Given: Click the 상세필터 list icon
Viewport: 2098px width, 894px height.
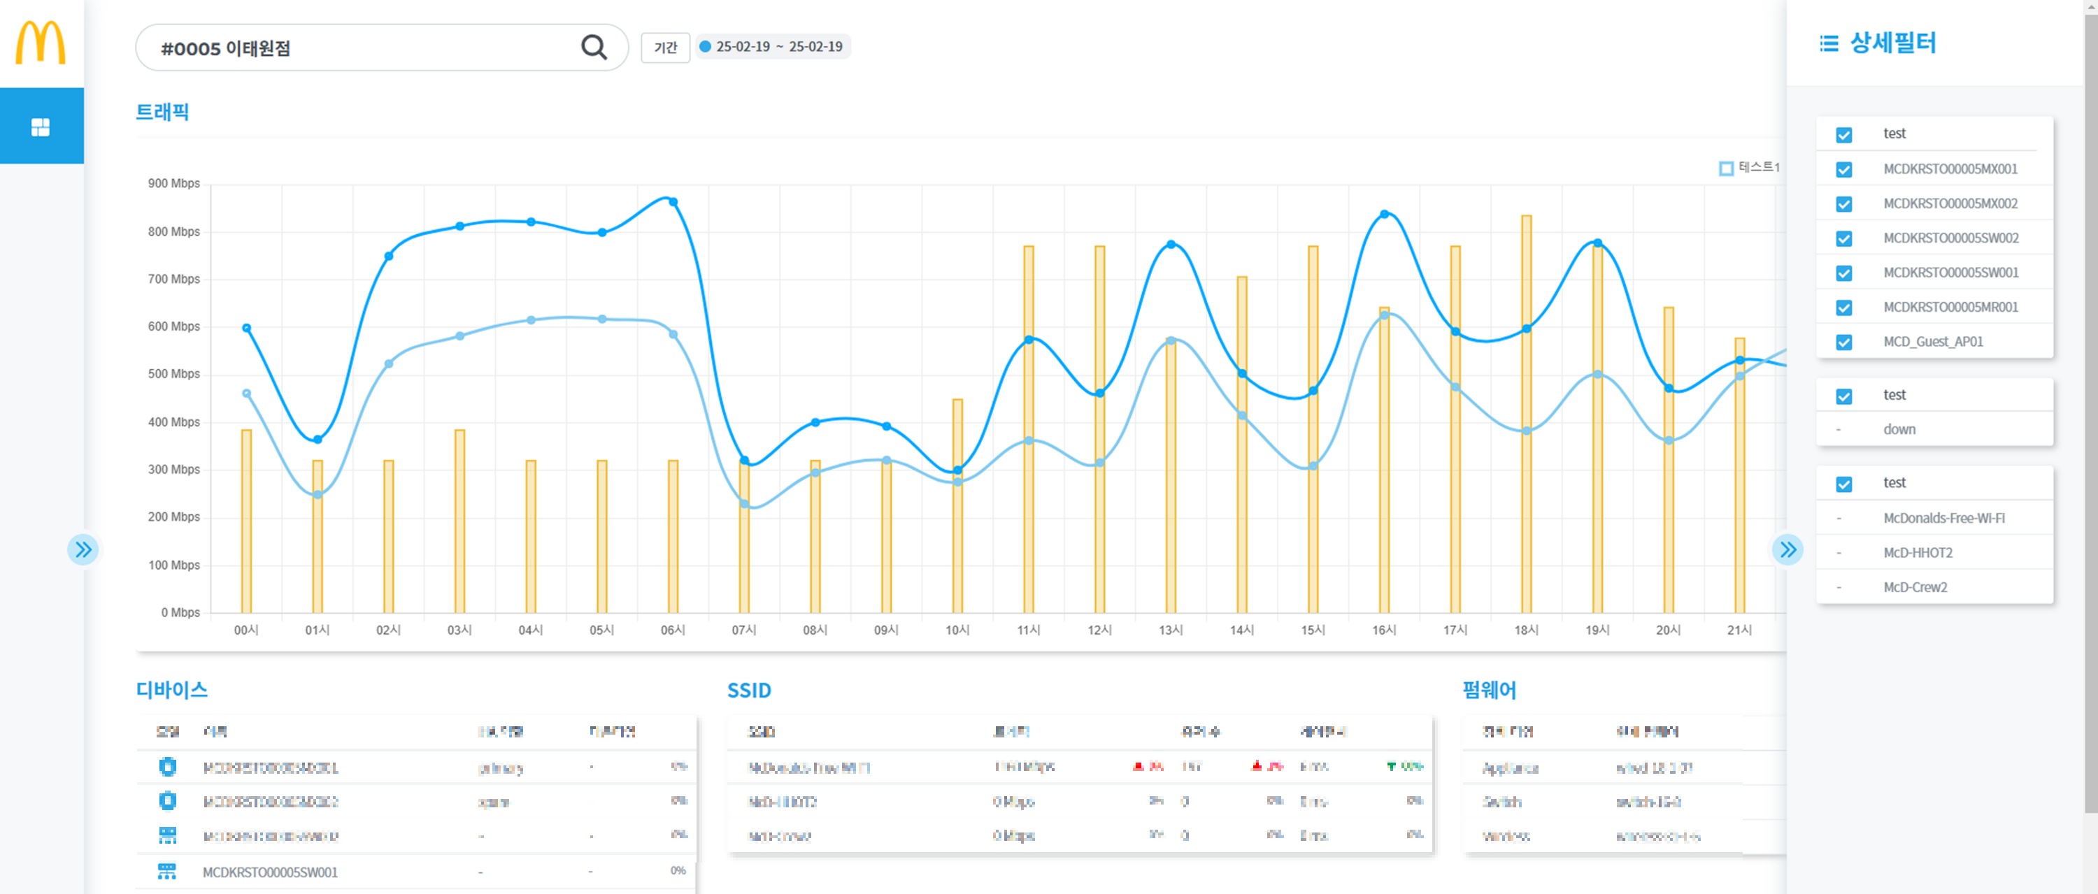Looking at the screenshot, I should 1829,43.
